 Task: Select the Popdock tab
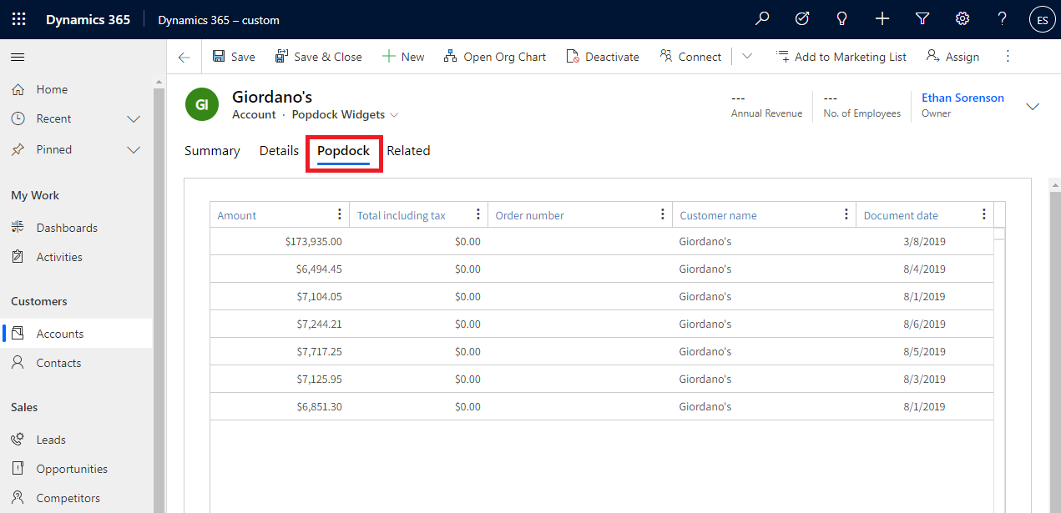[343, 151]
